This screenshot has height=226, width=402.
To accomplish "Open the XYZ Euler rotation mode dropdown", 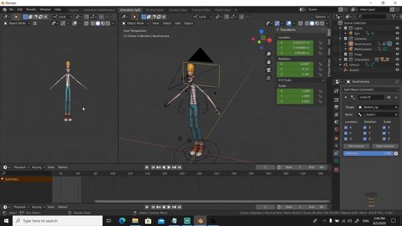I will tap(301, 80).
